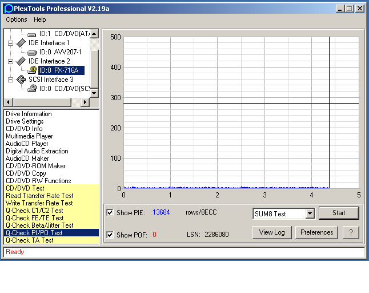Screen dimensions: 369x293
Task: Click the SCSI Interface 3 connector icon
Action: tap(21, 80)
